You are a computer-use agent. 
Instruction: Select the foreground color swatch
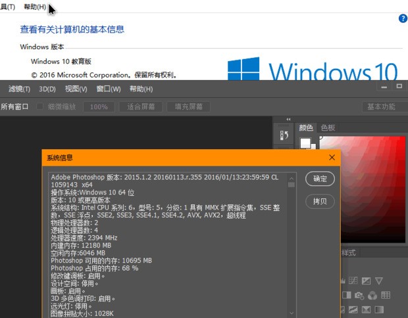tap(305, 143)
